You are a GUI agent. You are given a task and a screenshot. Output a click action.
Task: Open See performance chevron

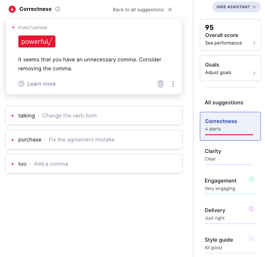pos(254,43)
